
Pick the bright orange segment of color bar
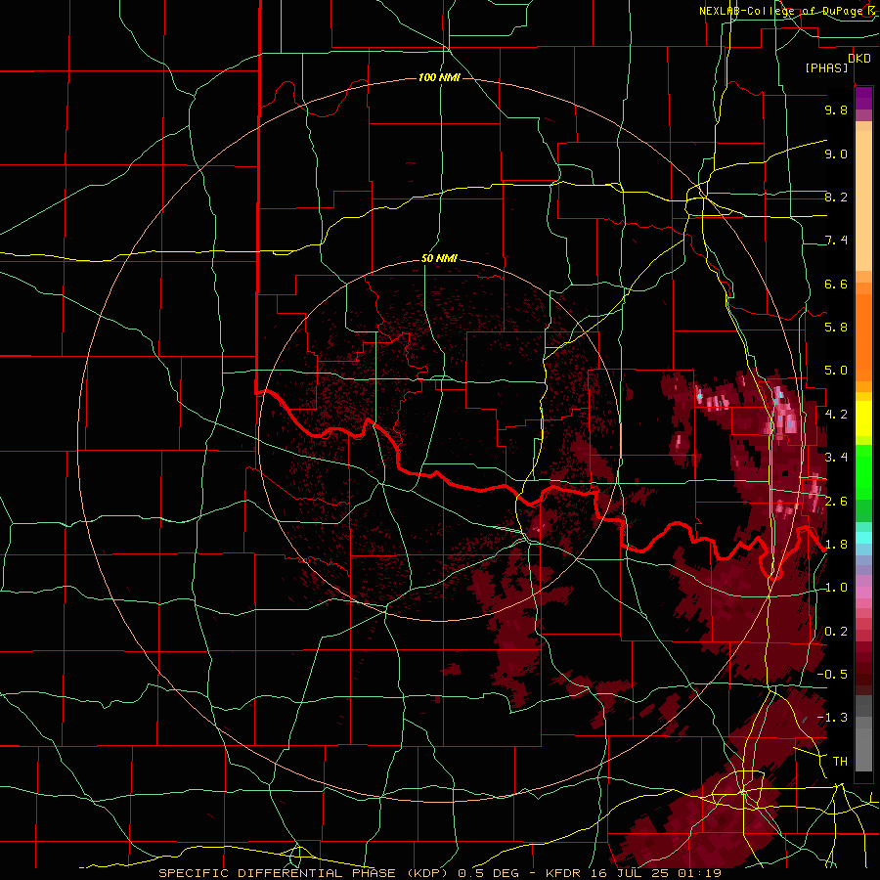[x=863, y=336]
